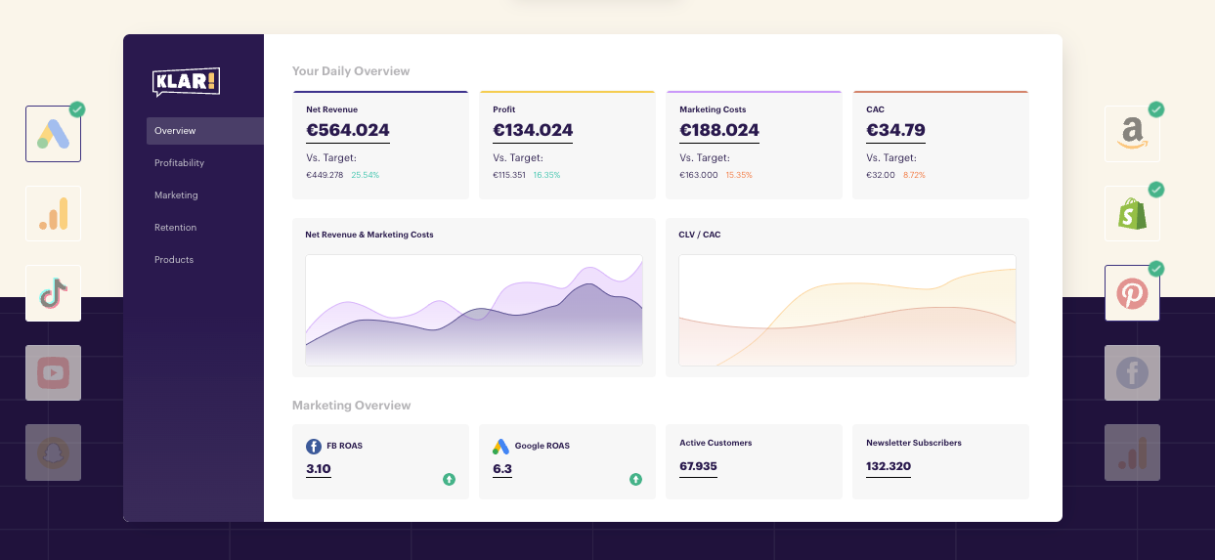The width and height of the screenshot is (1215, 560).
Task: Go to the Retention section
Action: 175,228
